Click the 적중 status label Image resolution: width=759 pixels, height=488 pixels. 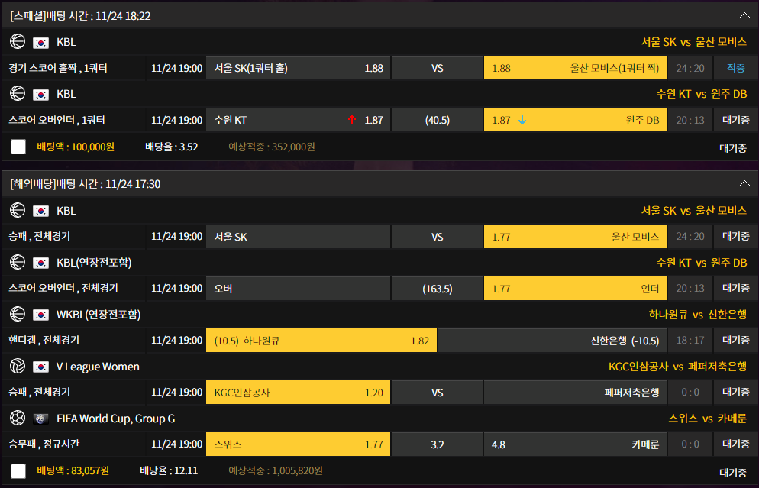click(735, 68)
